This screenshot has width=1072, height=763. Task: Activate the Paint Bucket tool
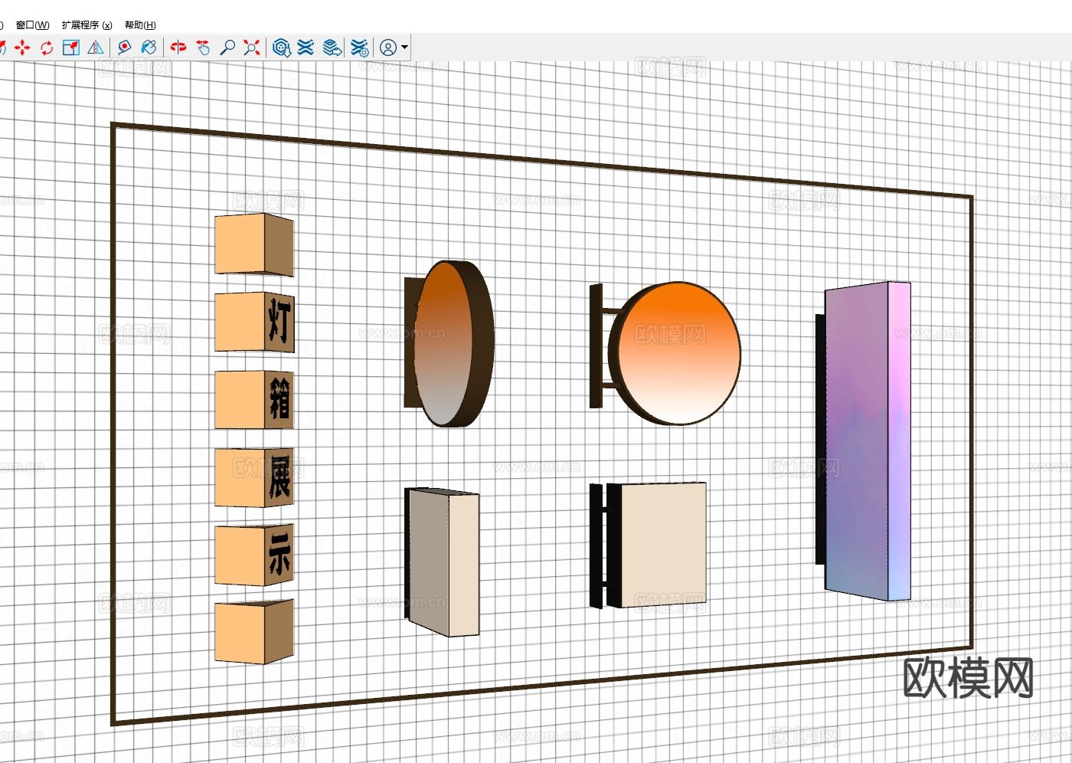(x=149, y=48)
